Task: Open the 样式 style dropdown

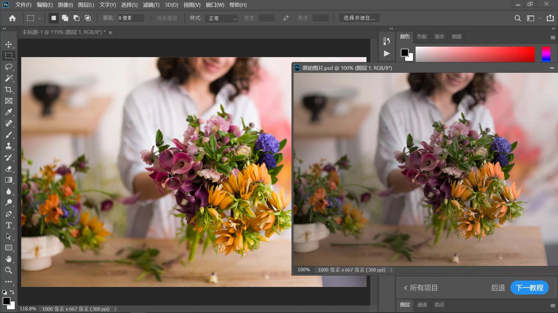Action: (221, 18)
